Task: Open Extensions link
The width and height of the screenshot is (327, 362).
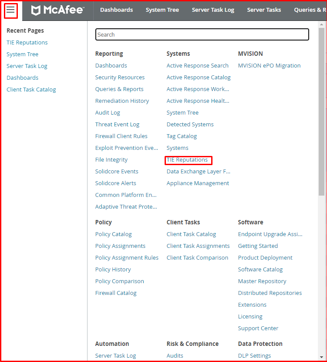Action: (252, 305)
